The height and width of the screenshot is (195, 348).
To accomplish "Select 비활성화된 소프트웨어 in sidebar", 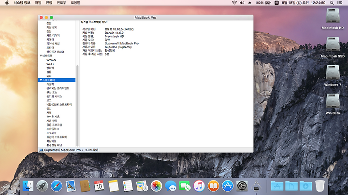I will point(59,104).
